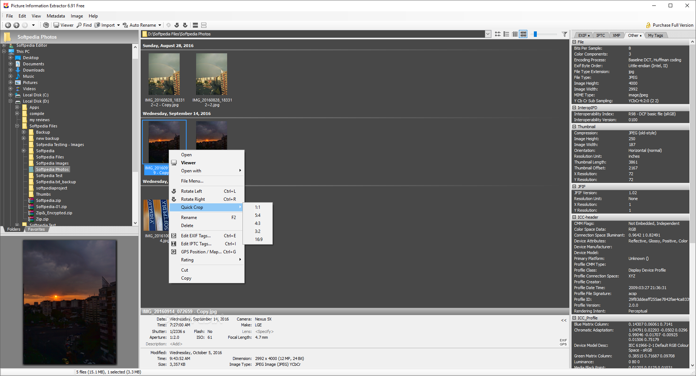The height and width of the screenshot is (376, 696).
Task: Expand the Apps folder tree node
Action: pyautogui.click(x=17, y=107)
